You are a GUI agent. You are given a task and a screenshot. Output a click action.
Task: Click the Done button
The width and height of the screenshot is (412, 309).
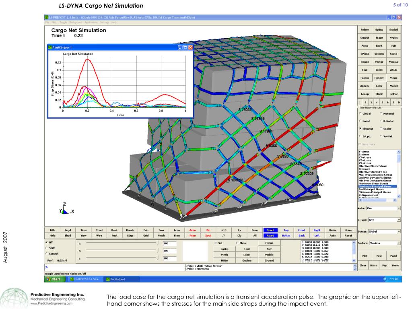[395, 266]
